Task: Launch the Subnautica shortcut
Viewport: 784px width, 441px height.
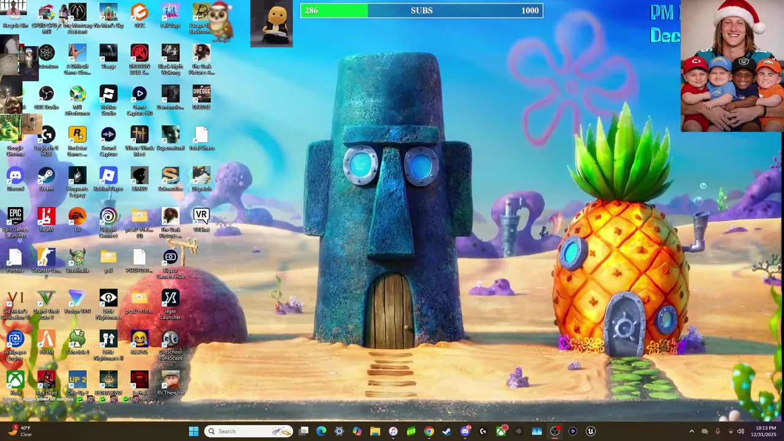Action: [x=170, y=179]
